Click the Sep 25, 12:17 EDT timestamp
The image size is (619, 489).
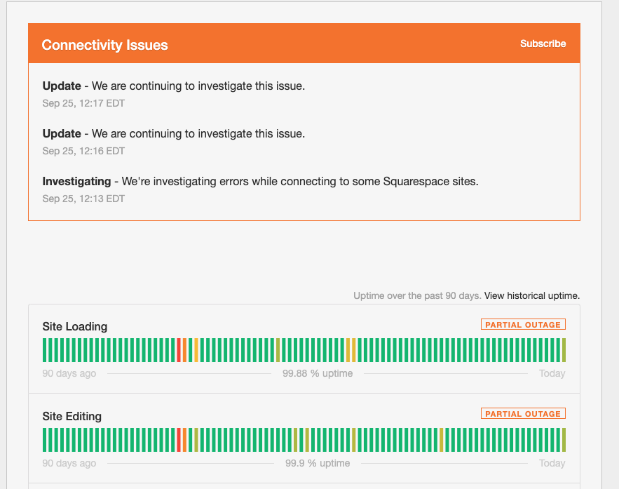pos(83,103)
